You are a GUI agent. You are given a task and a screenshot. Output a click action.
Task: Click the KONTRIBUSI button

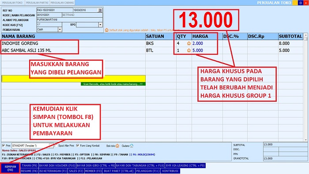coord(170,171)
